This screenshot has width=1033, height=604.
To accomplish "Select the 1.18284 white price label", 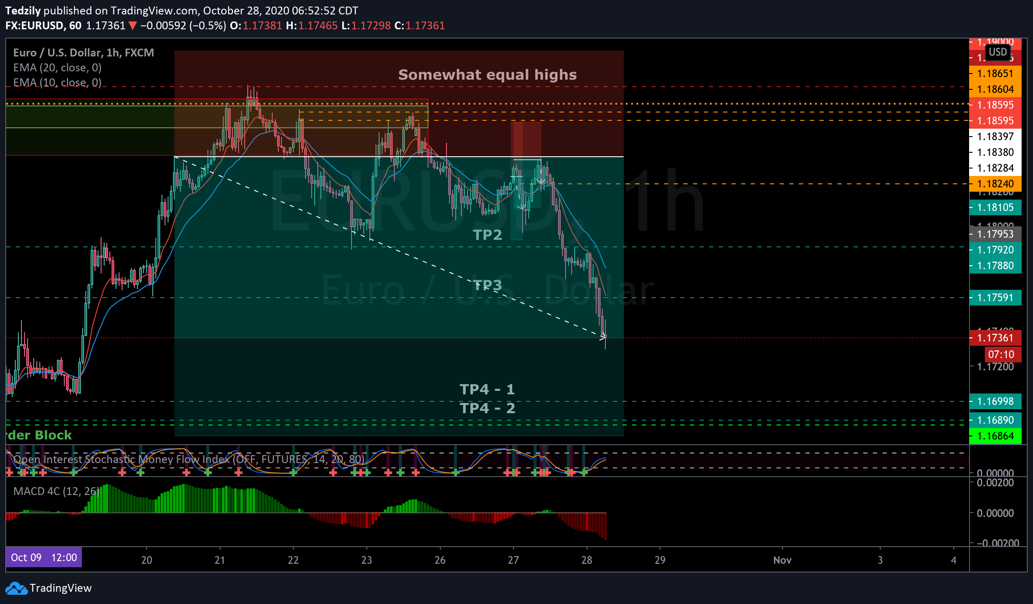I will (x=995, y=168).
